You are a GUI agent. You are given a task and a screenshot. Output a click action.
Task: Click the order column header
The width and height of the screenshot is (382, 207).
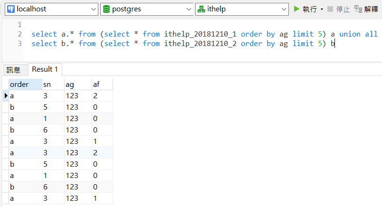coord(25,85)
